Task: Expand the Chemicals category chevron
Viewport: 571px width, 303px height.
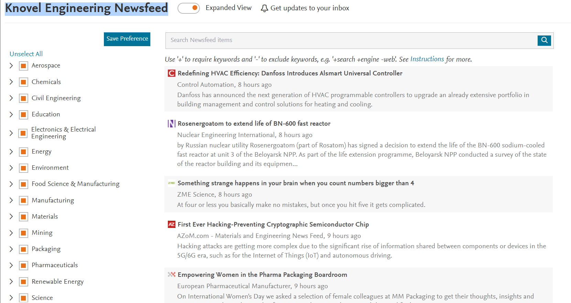Action: pyautogui.click(x=11, y=82)
